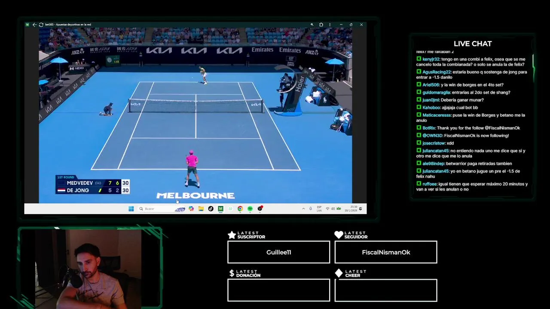Click the microphone icon in the system tray
550x309 pixels.
click(311, 209)
